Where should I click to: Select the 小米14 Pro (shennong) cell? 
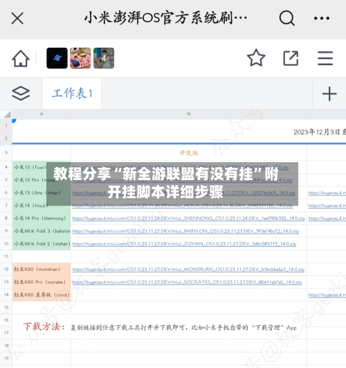(42, 218)
